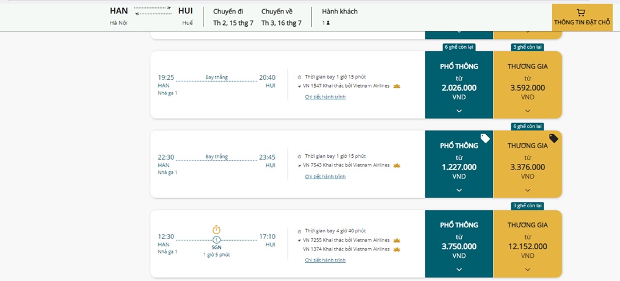Open Chi tiết hành trình for 22:30 flight
The image size is (620, 281).
pos(325,177)
